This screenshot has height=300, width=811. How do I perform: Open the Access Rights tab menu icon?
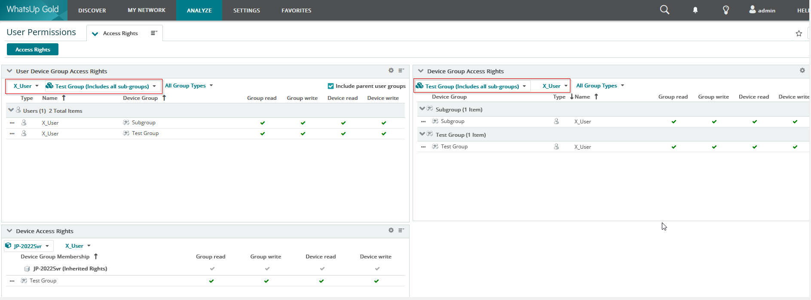(x=154, y=33)
